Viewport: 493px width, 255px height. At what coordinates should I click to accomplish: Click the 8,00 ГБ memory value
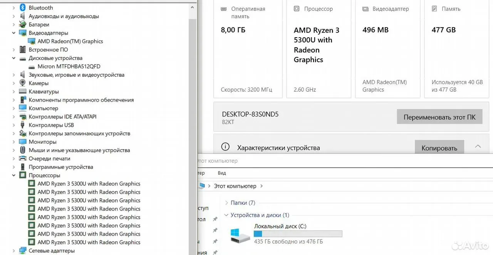click(x=233, y=30)
